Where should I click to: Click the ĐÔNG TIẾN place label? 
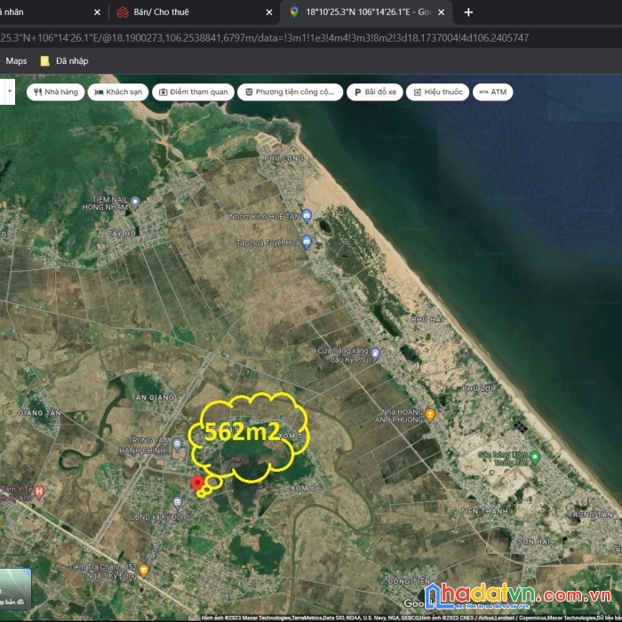[x=409, y=581]
